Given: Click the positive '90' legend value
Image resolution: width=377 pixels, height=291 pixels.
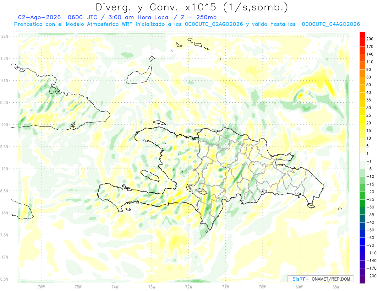Looking at the screenshot, I should pos(369,69).
